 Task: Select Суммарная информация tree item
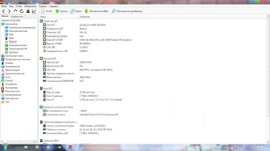tap(22, 28)
